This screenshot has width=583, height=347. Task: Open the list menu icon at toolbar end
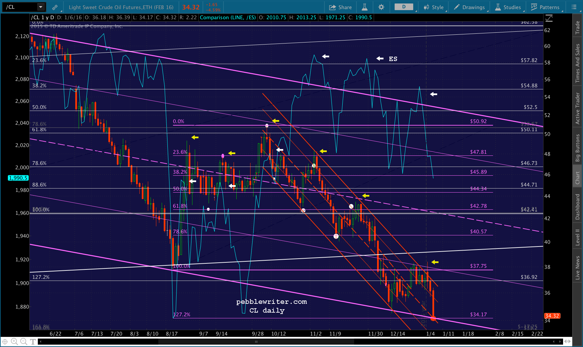[574, 7]
